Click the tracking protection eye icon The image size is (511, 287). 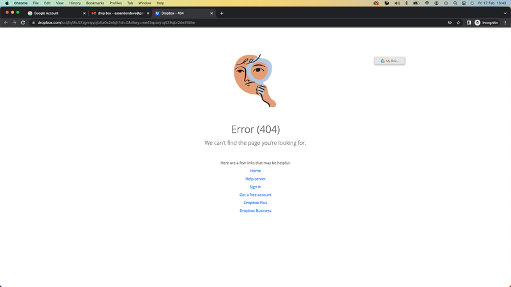(450, 22)
